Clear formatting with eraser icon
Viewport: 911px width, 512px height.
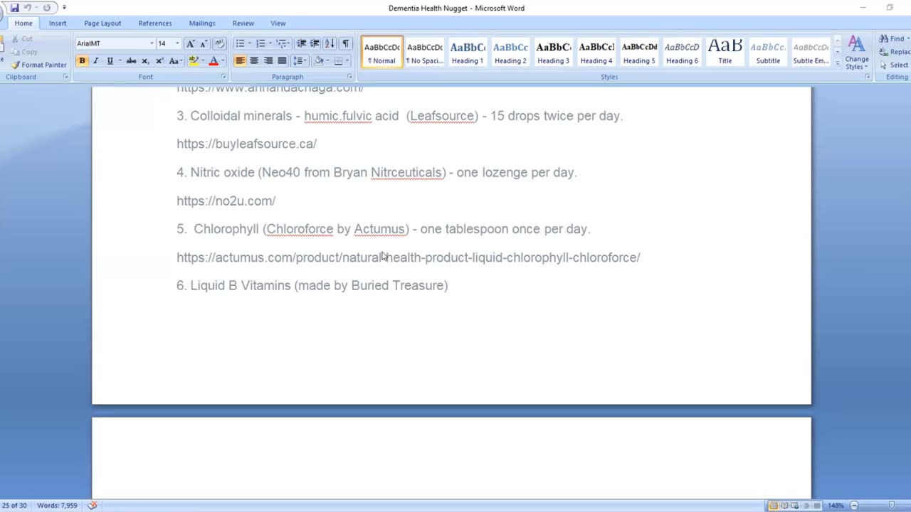pyautogui.click(x=219, y=43)
